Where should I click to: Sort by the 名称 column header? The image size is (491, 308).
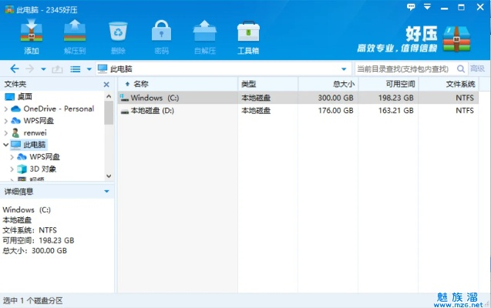click(178, 84)
